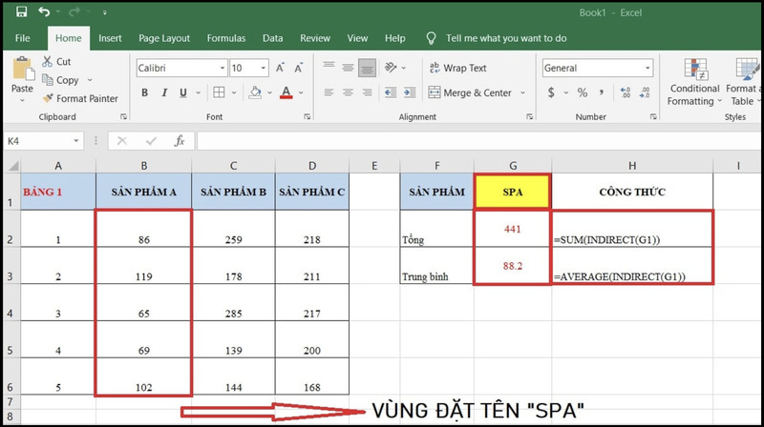Click the Align Right icon
764x427 pixels.
[x=367, y=92]
